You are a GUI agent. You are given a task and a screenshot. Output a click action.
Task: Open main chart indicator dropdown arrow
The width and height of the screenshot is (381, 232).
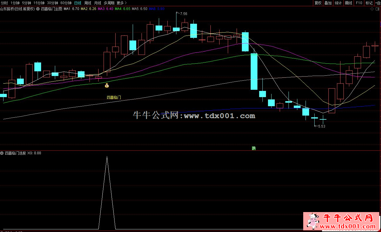38,9
